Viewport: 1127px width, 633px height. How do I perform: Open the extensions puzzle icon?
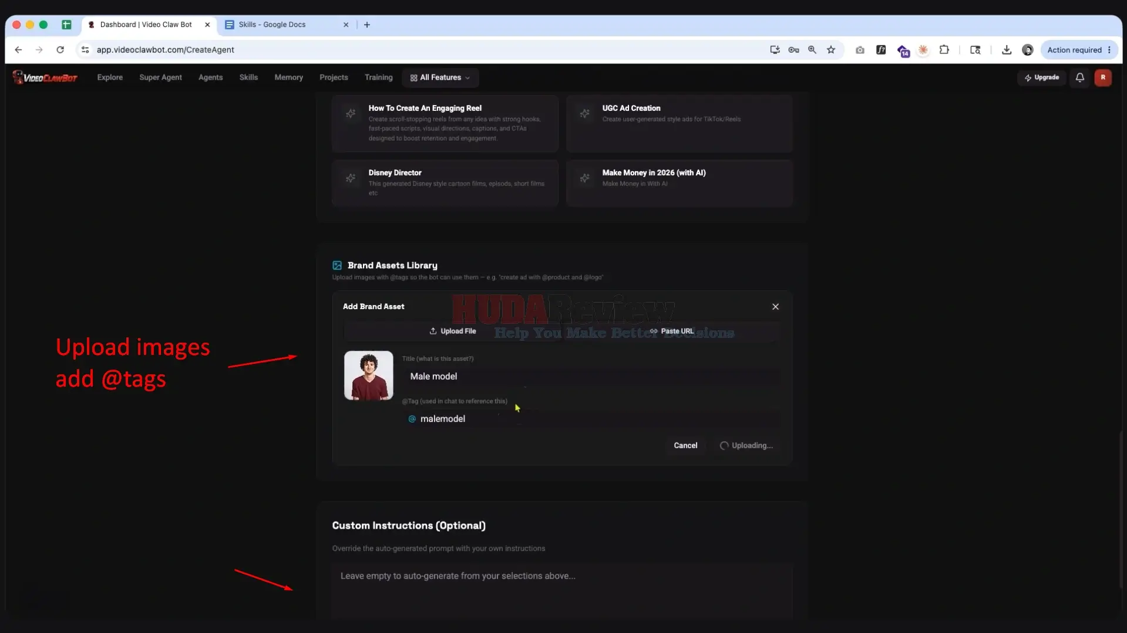[944, 50]
